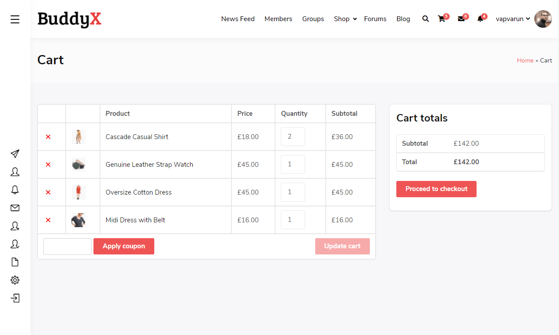Open the hamburger menu in sidebar
Screen dimensions: 559x335
pyautogui.click(x=15, y=19)
